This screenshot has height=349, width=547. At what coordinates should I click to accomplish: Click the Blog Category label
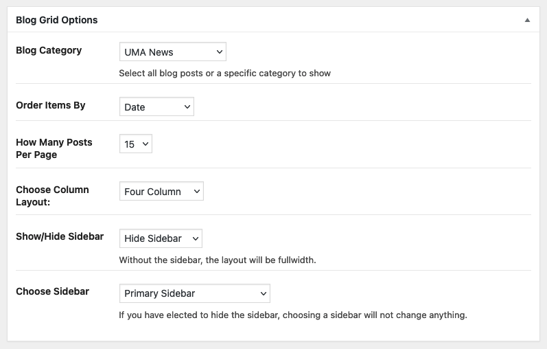tap(49, 50)
